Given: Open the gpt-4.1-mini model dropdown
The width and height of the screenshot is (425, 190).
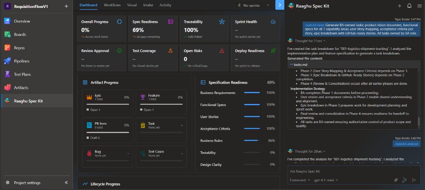Looking at the screenshot, I should (x=326, y=180).
